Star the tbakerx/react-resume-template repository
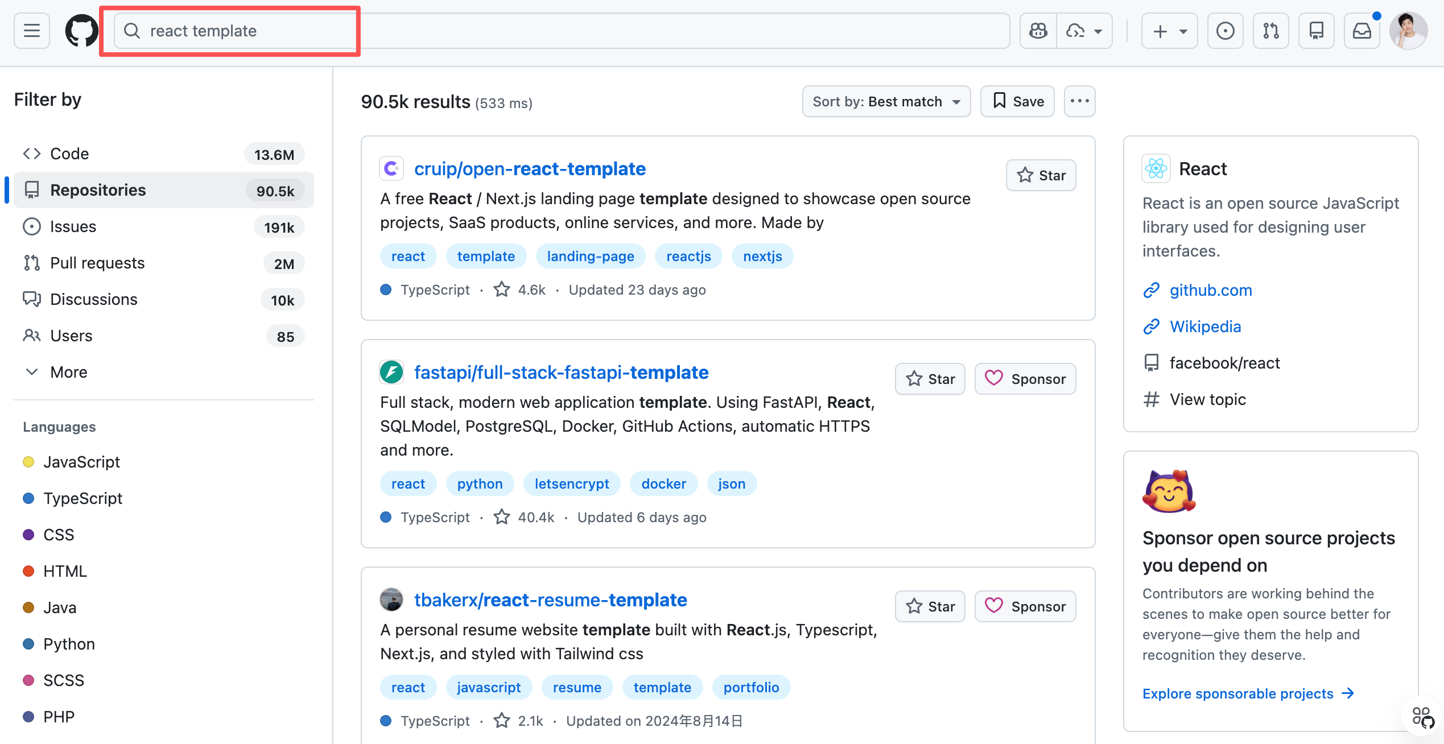Screen dimensions: 1444x744 [930, 606]
